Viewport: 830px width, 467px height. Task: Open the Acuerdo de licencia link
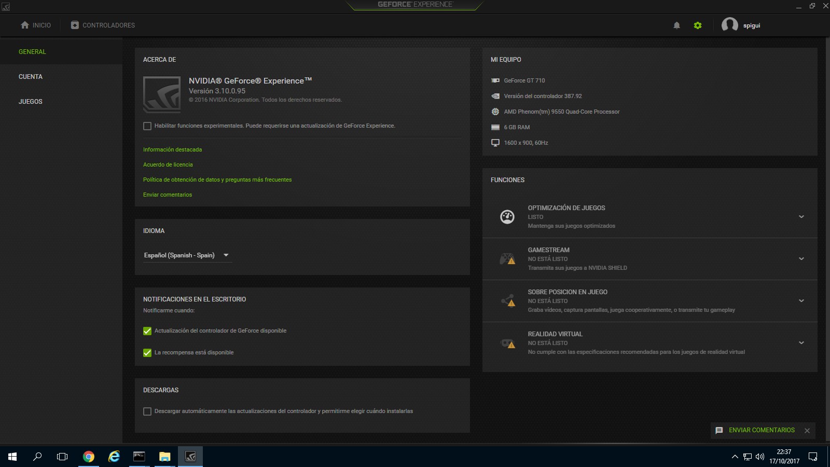tap(168, 164)
